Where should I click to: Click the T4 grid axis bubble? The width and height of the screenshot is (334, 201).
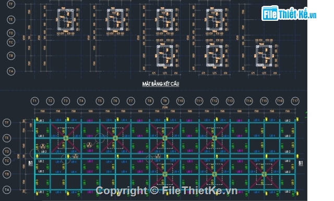81,101
